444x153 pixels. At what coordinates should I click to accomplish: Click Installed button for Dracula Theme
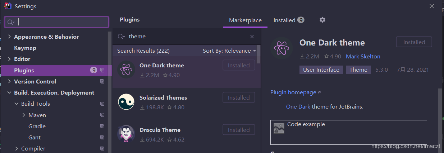[x=239, y=130]
